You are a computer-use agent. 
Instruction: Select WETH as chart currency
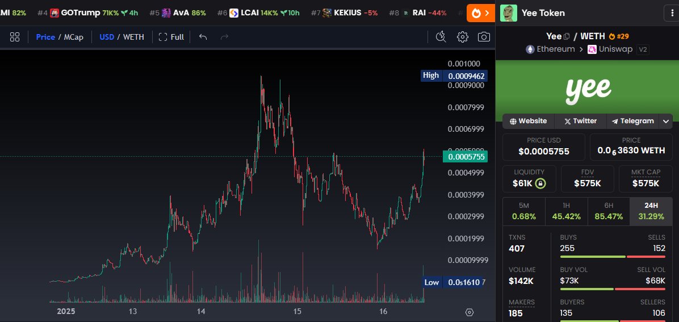tap(133, 37)
